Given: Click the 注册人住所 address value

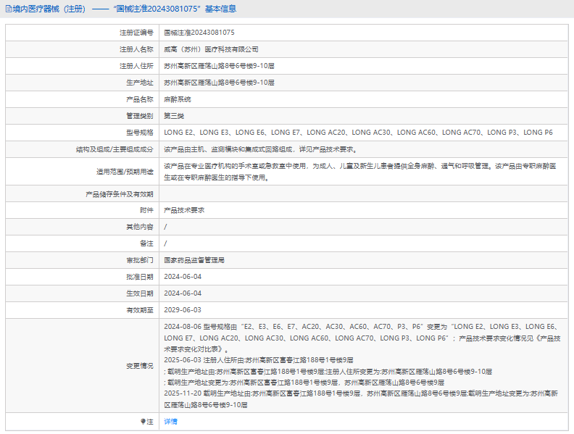Looking at the screenshot, I should coord(220,66).
